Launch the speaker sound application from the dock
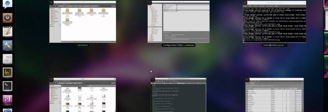Screen dimensions: 328x112 pos(7,18)
